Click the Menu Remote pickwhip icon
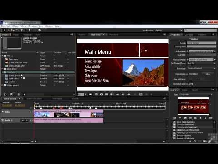The width and height of the screenshot is (218, 164). pos(188,60)
